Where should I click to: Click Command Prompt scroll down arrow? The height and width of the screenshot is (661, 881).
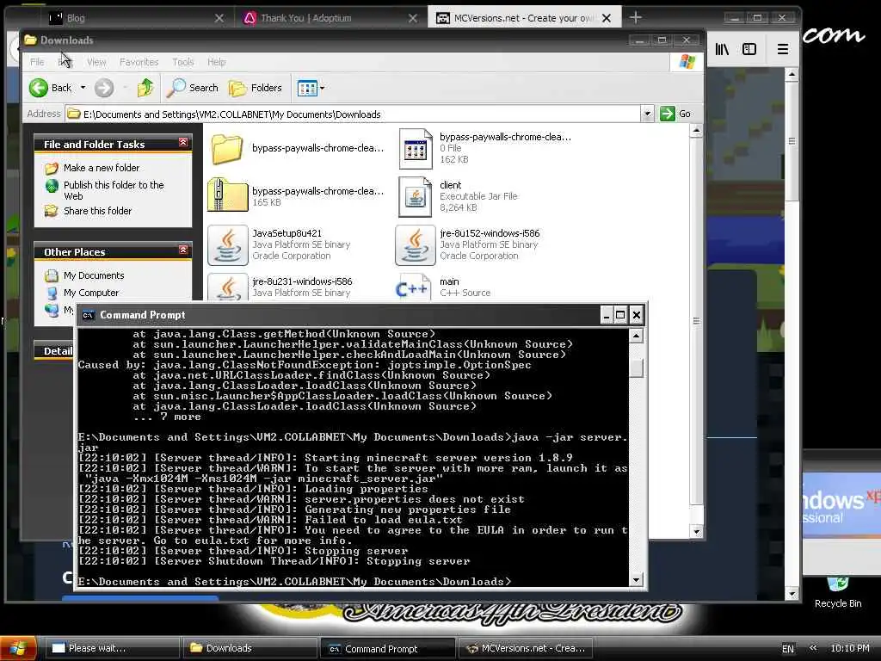point(636,579)
